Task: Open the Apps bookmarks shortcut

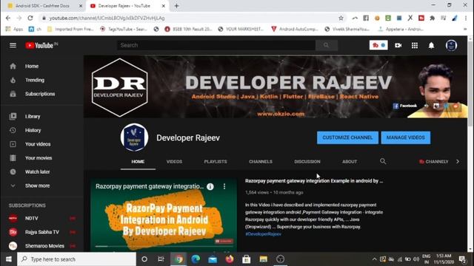Action: tap(14, 29)
